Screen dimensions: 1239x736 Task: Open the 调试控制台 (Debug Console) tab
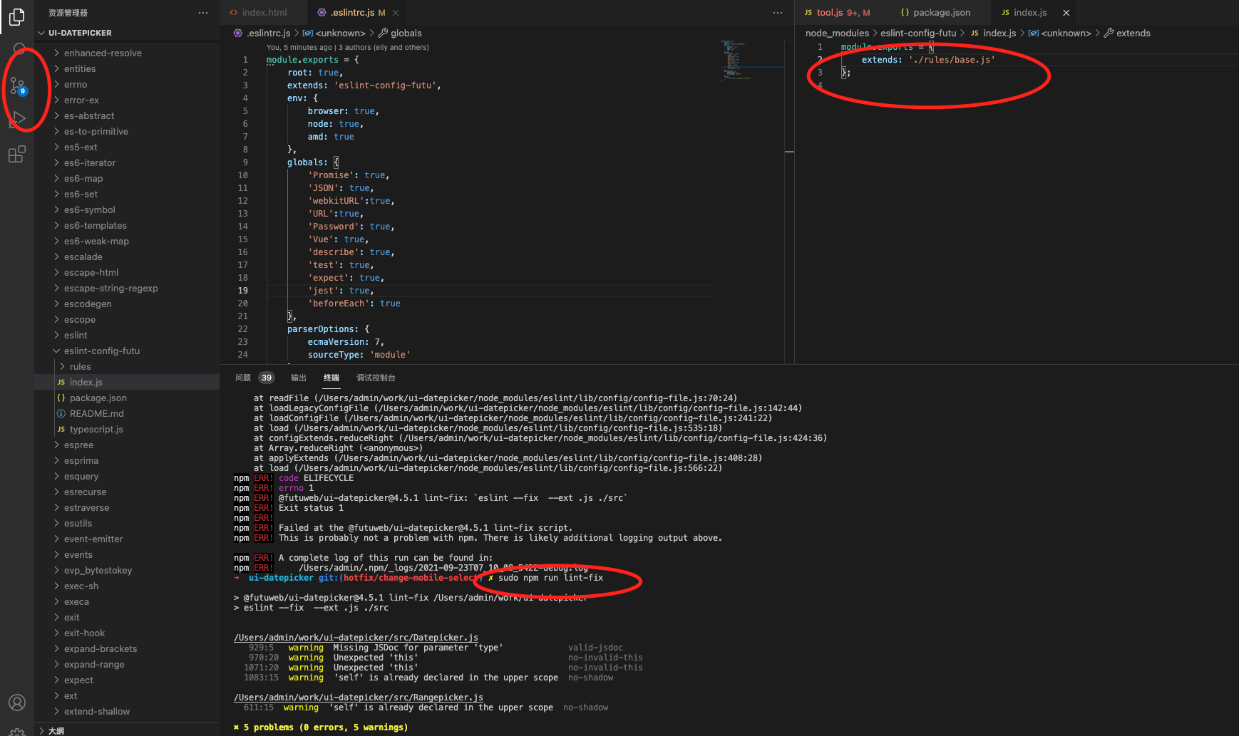(376, 378)
